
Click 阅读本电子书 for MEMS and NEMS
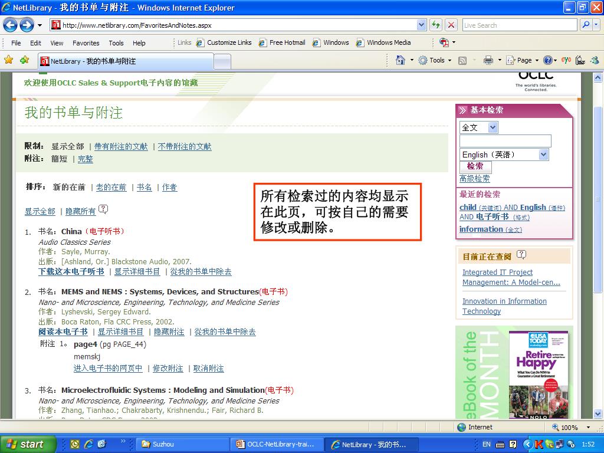click(x=63, y=331)
